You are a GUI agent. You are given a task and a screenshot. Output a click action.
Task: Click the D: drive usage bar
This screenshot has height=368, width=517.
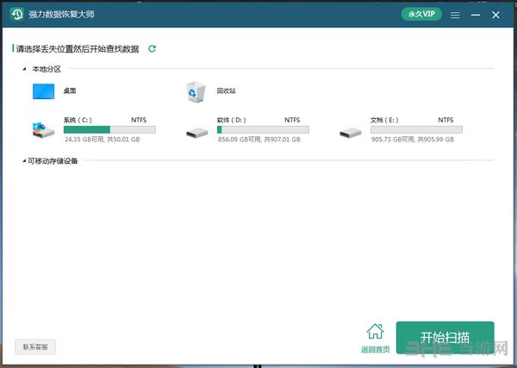pyautogui.click(x=263, y=129)
